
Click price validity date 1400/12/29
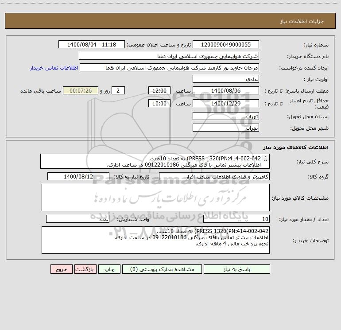[226, 103]
